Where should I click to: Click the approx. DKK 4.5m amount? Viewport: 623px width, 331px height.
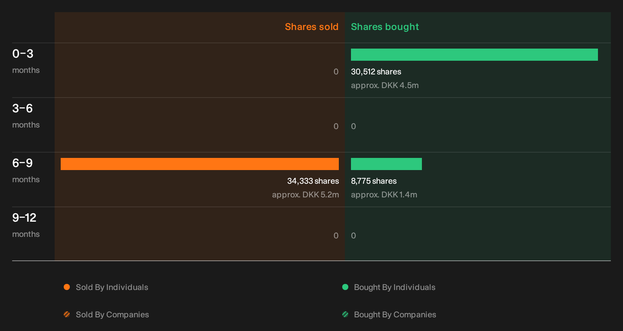point(385,85)
